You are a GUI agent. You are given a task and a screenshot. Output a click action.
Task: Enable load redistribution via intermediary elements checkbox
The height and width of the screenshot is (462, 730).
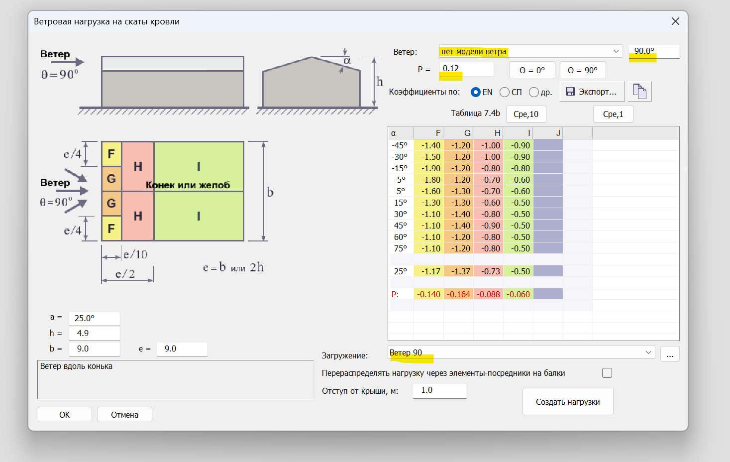(x=607, y=373)
